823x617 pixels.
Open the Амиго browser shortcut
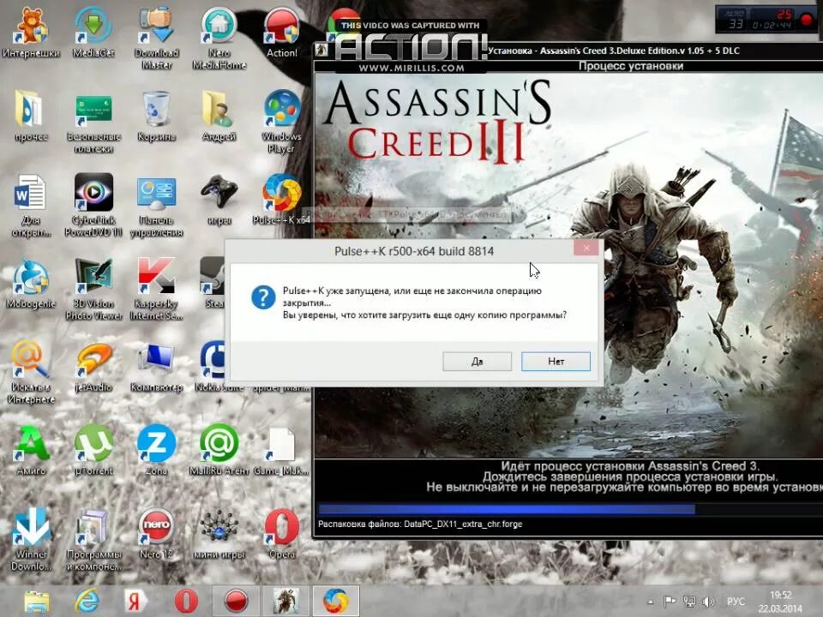[x=31, y=450]
